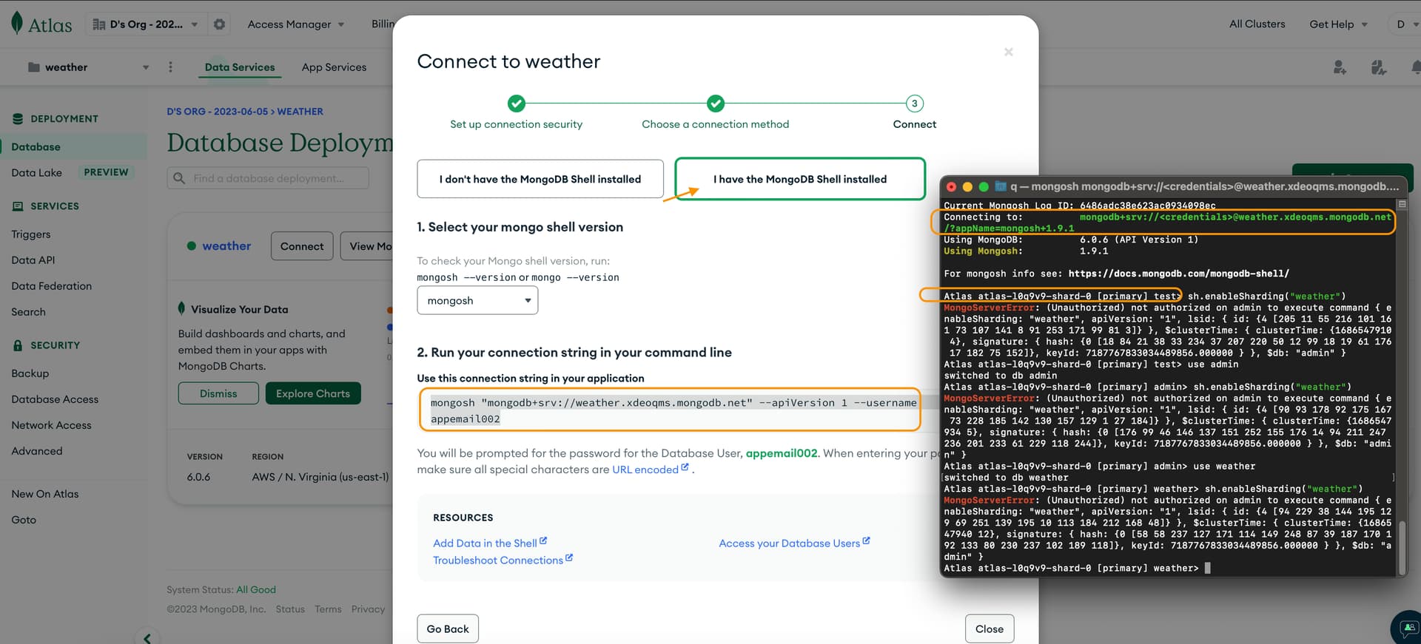Click the folder icon in terminal title bar
Viewport: 1421px width, 644px height.
[x=1001, y=186]
